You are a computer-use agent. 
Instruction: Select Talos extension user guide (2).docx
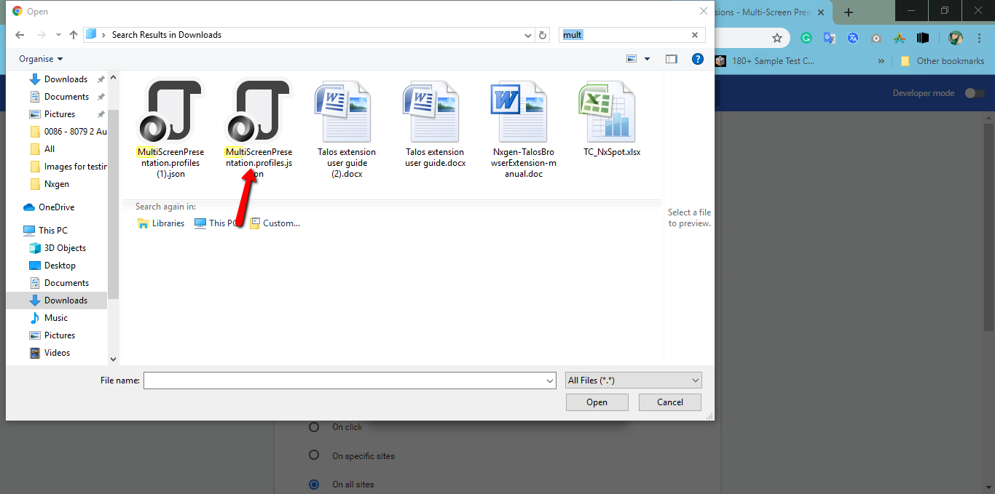tap(347, 129)
